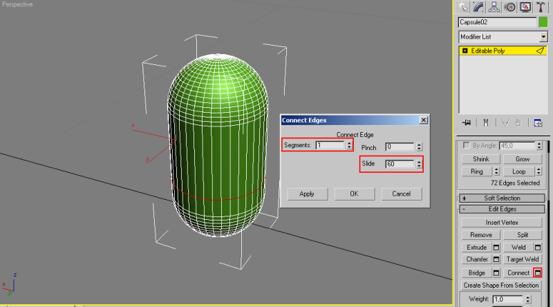The image size is (553, 307).
Task: Open Configure Modifier Sets icon
Action: pos(538,123)
